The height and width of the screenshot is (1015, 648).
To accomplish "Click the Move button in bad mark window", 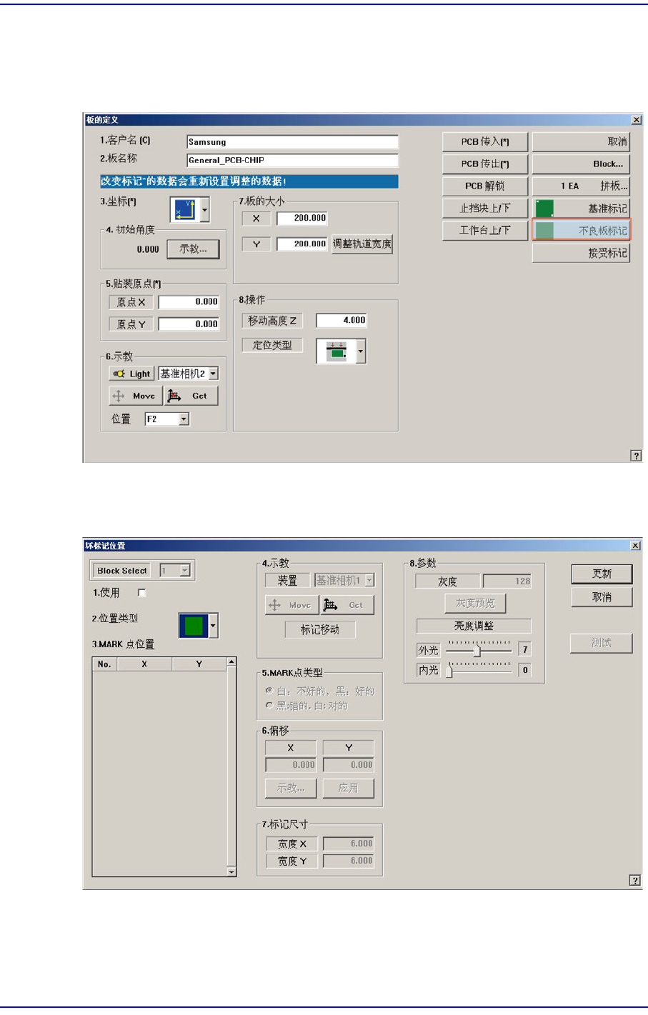I will pos(291,605).
